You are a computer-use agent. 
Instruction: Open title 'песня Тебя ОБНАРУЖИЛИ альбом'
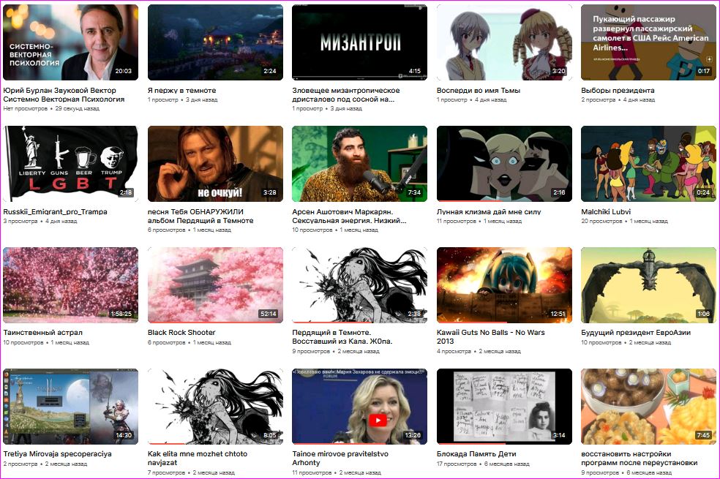tap(200, 216)
